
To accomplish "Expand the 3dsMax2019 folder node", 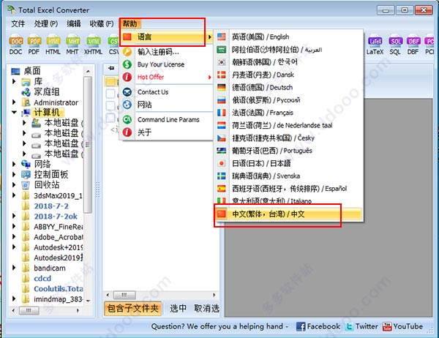I will point(14,195).
